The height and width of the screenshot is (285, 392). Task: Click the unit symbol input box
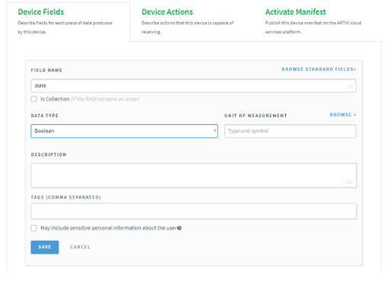pyautogui.click(x=290, y=131)
